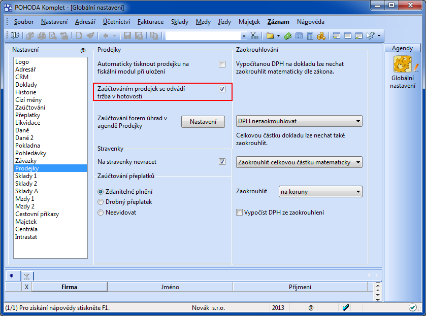Sort by the Jméno column header
The width and height of the screenshot is (426, 316).
[170, 287]
